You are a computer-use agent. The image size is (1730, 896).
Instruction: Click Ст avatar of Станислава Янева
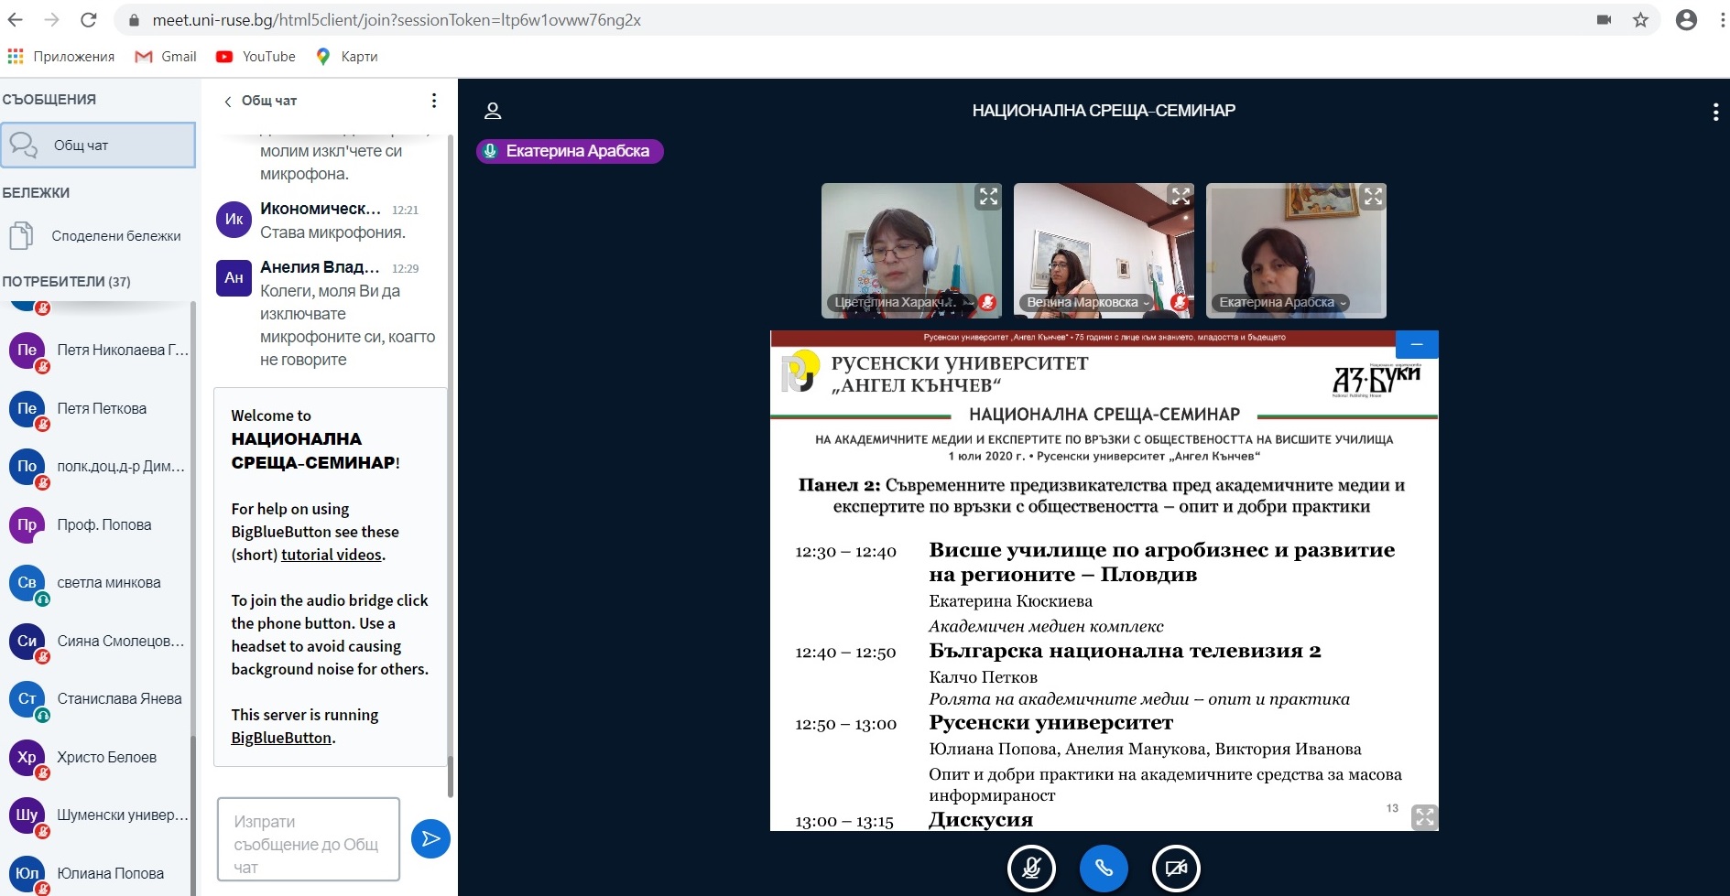[27, 699]
